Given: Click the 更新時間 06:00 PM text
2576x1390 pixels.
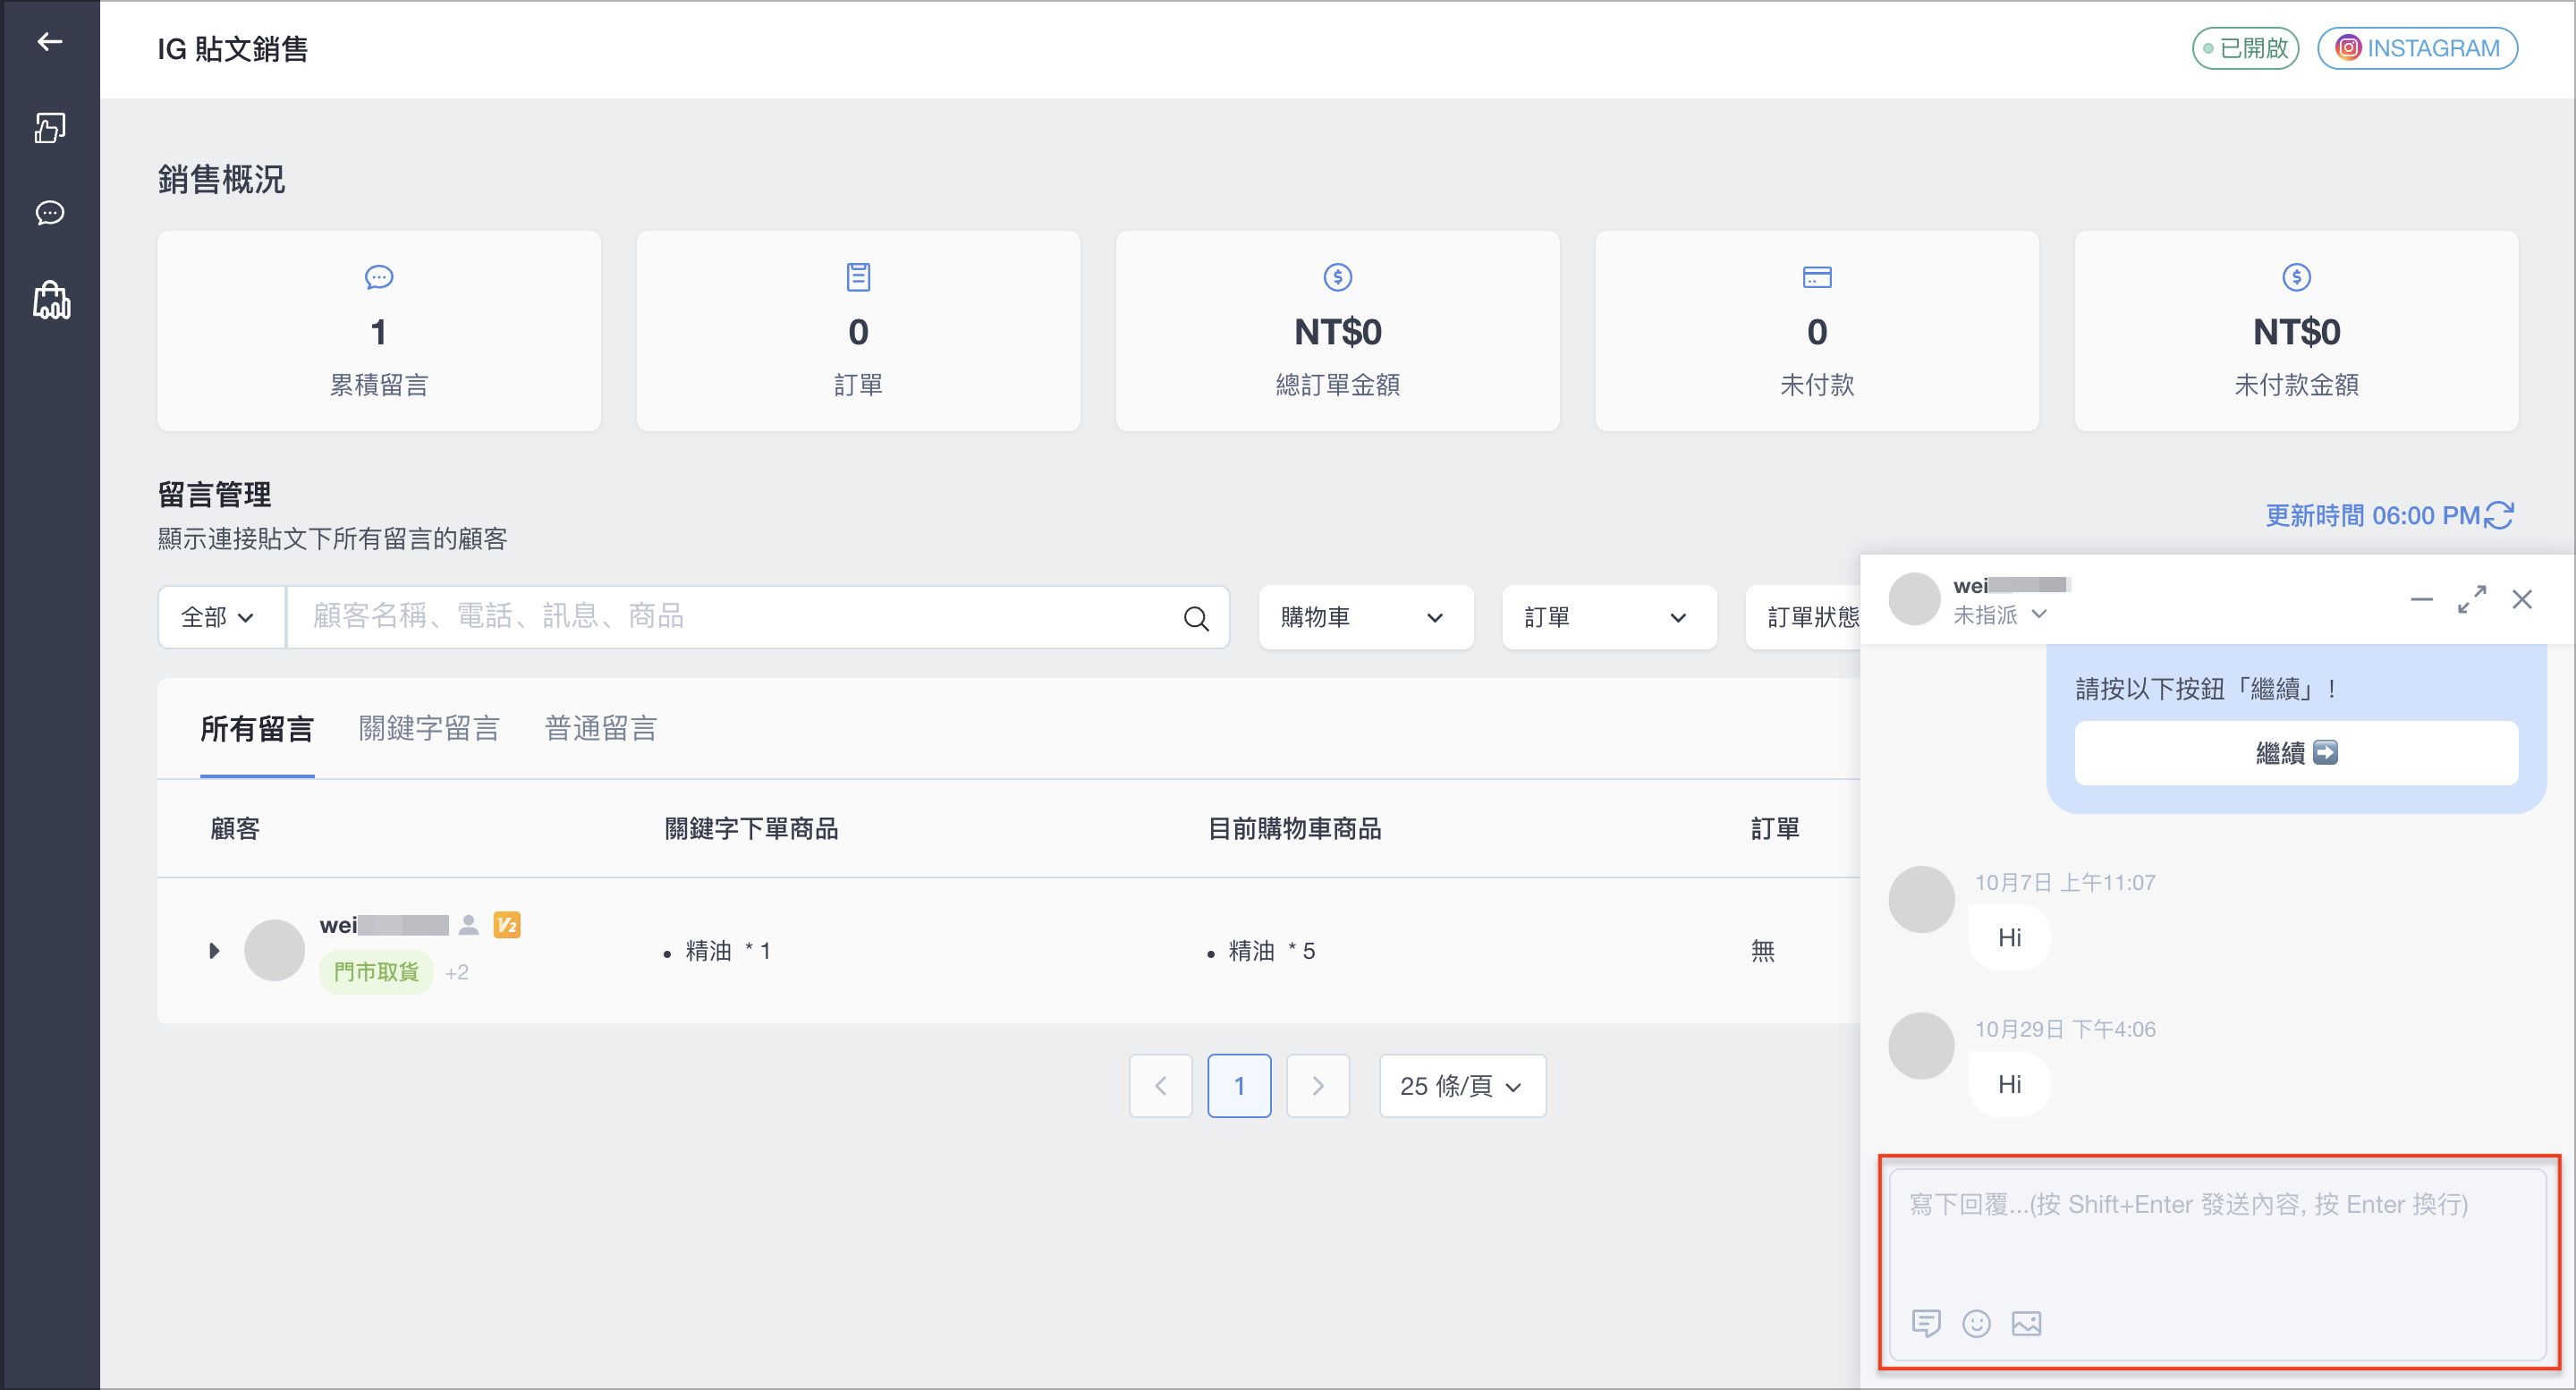Looking at the screenshot, I should pos(2372,516).
